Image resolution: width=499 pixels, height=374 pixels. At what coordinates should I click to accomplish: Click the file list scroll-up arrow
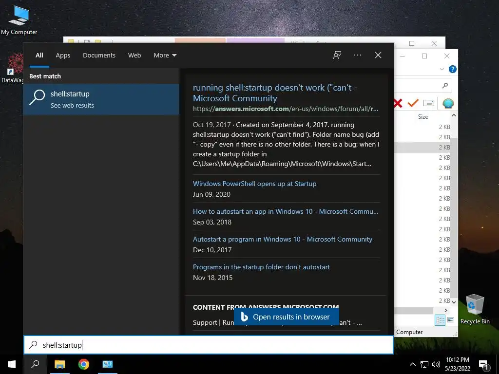click(454, 115)
